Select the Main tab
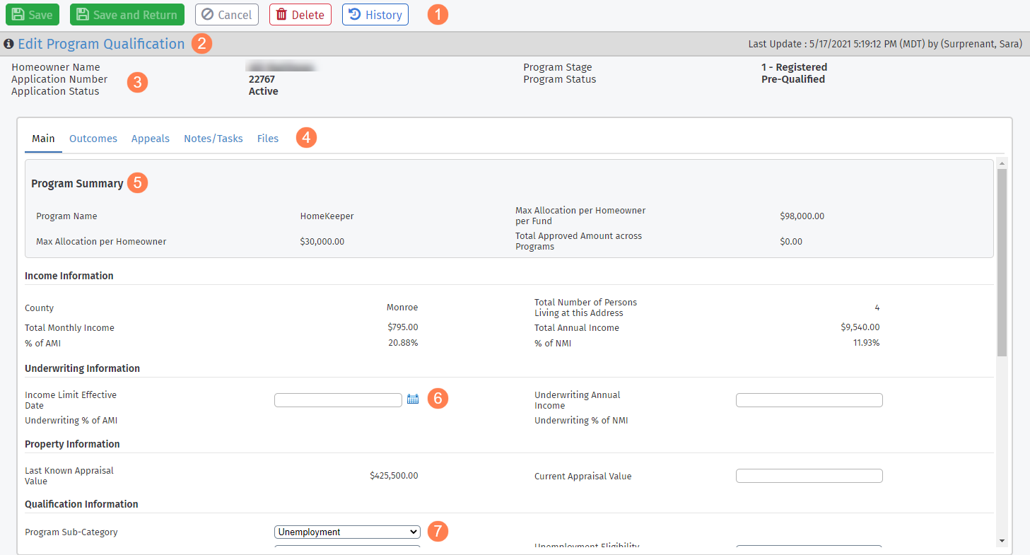Screen dimensions: 1030x555 pos(43,139)
